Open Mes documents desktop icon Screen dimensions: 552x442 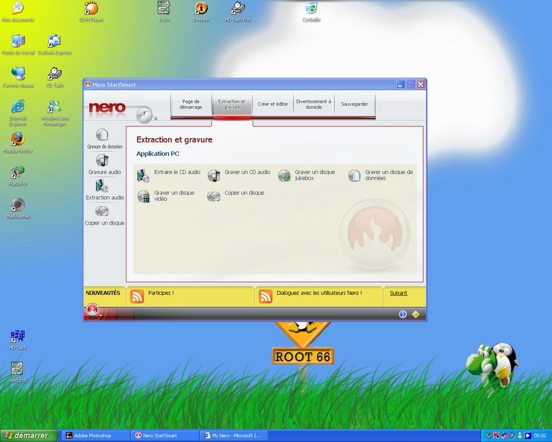coord(18,12)
